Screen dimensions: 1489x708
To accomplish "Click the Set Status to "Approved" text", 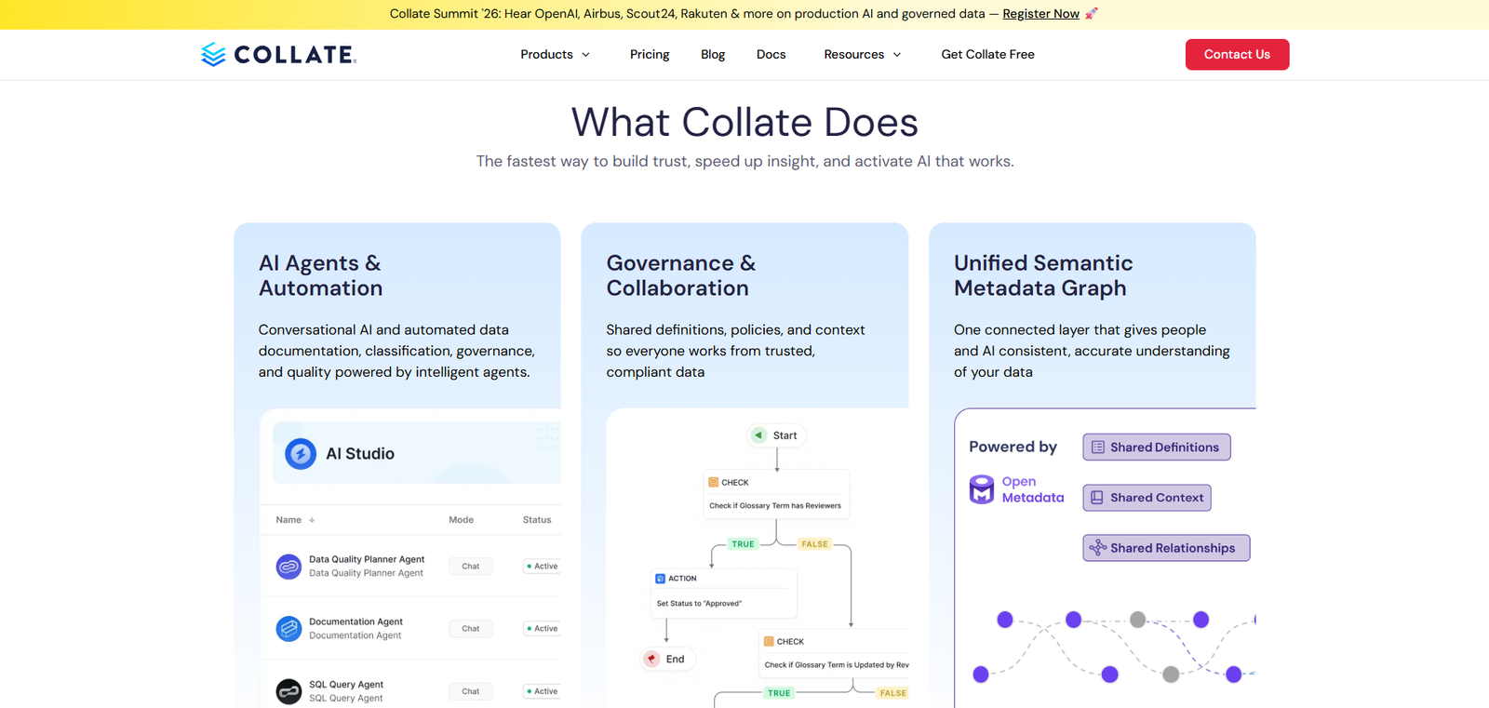I will (699, 604).
